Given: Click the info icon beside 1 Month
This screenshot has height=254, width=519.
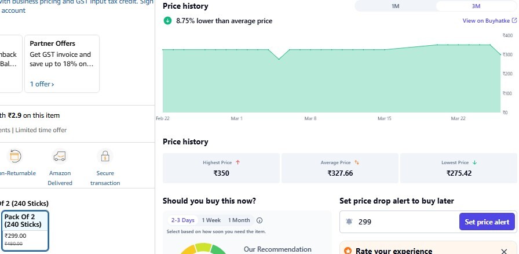Looking at the screenshot, I should click(259, 220).
